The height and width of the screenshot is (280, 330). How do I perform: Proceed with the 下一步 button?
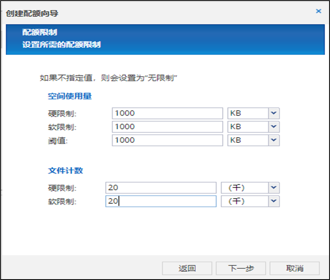[x=241, y=269]
